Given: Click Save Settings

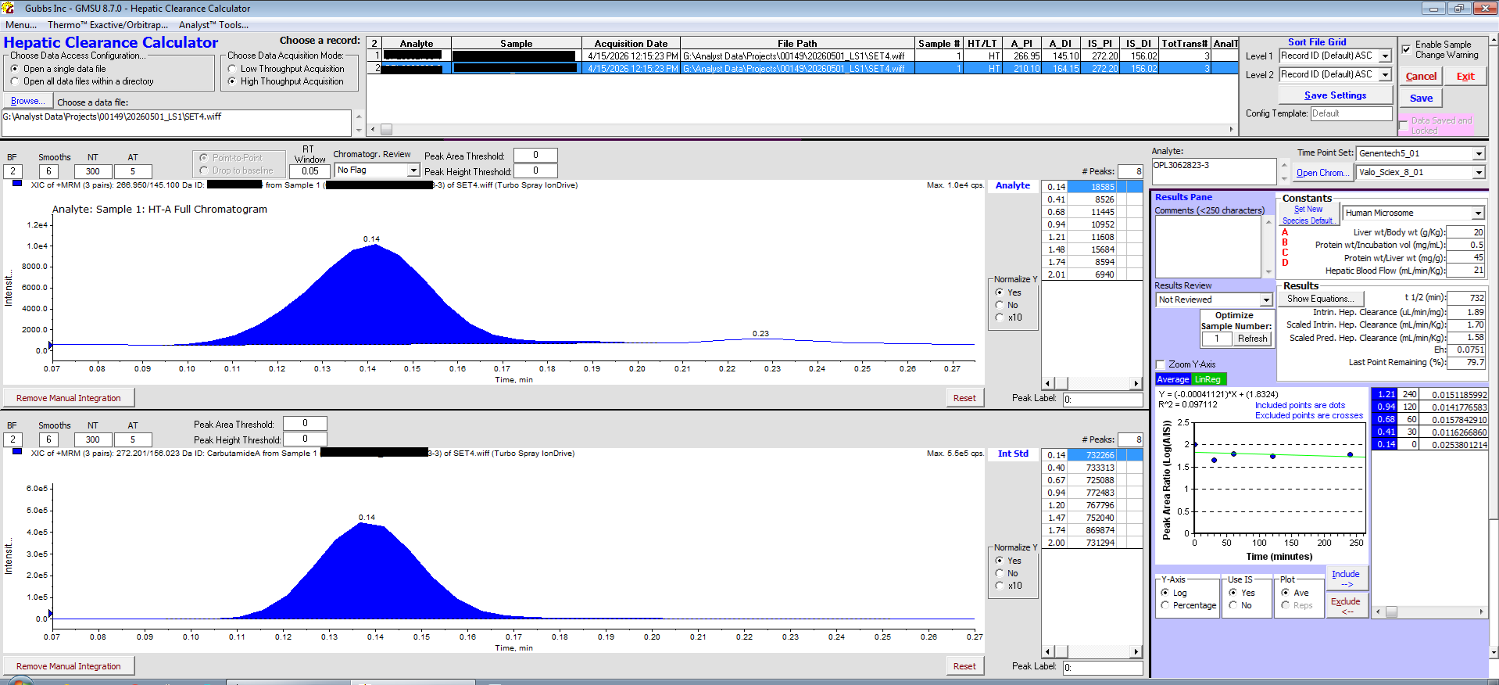Looking at the screenshot, I should tap(1336, 95).
